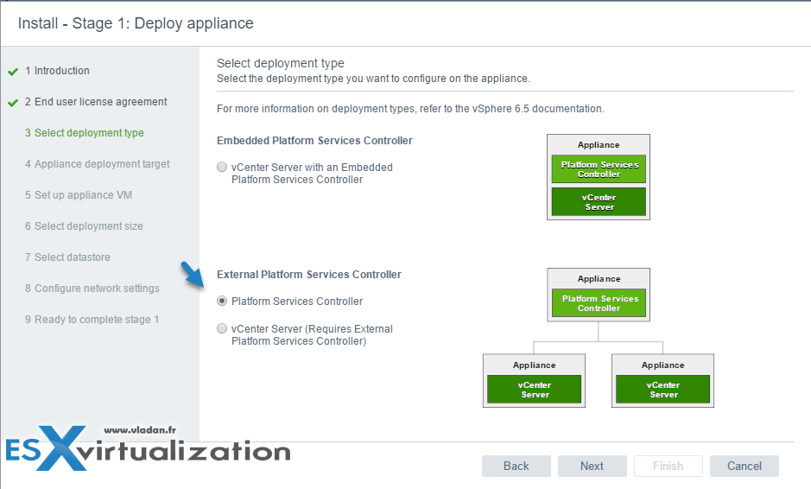Click Platform Services Controller box in external diagram
The image size is (811, 489).
pos(599,302)
